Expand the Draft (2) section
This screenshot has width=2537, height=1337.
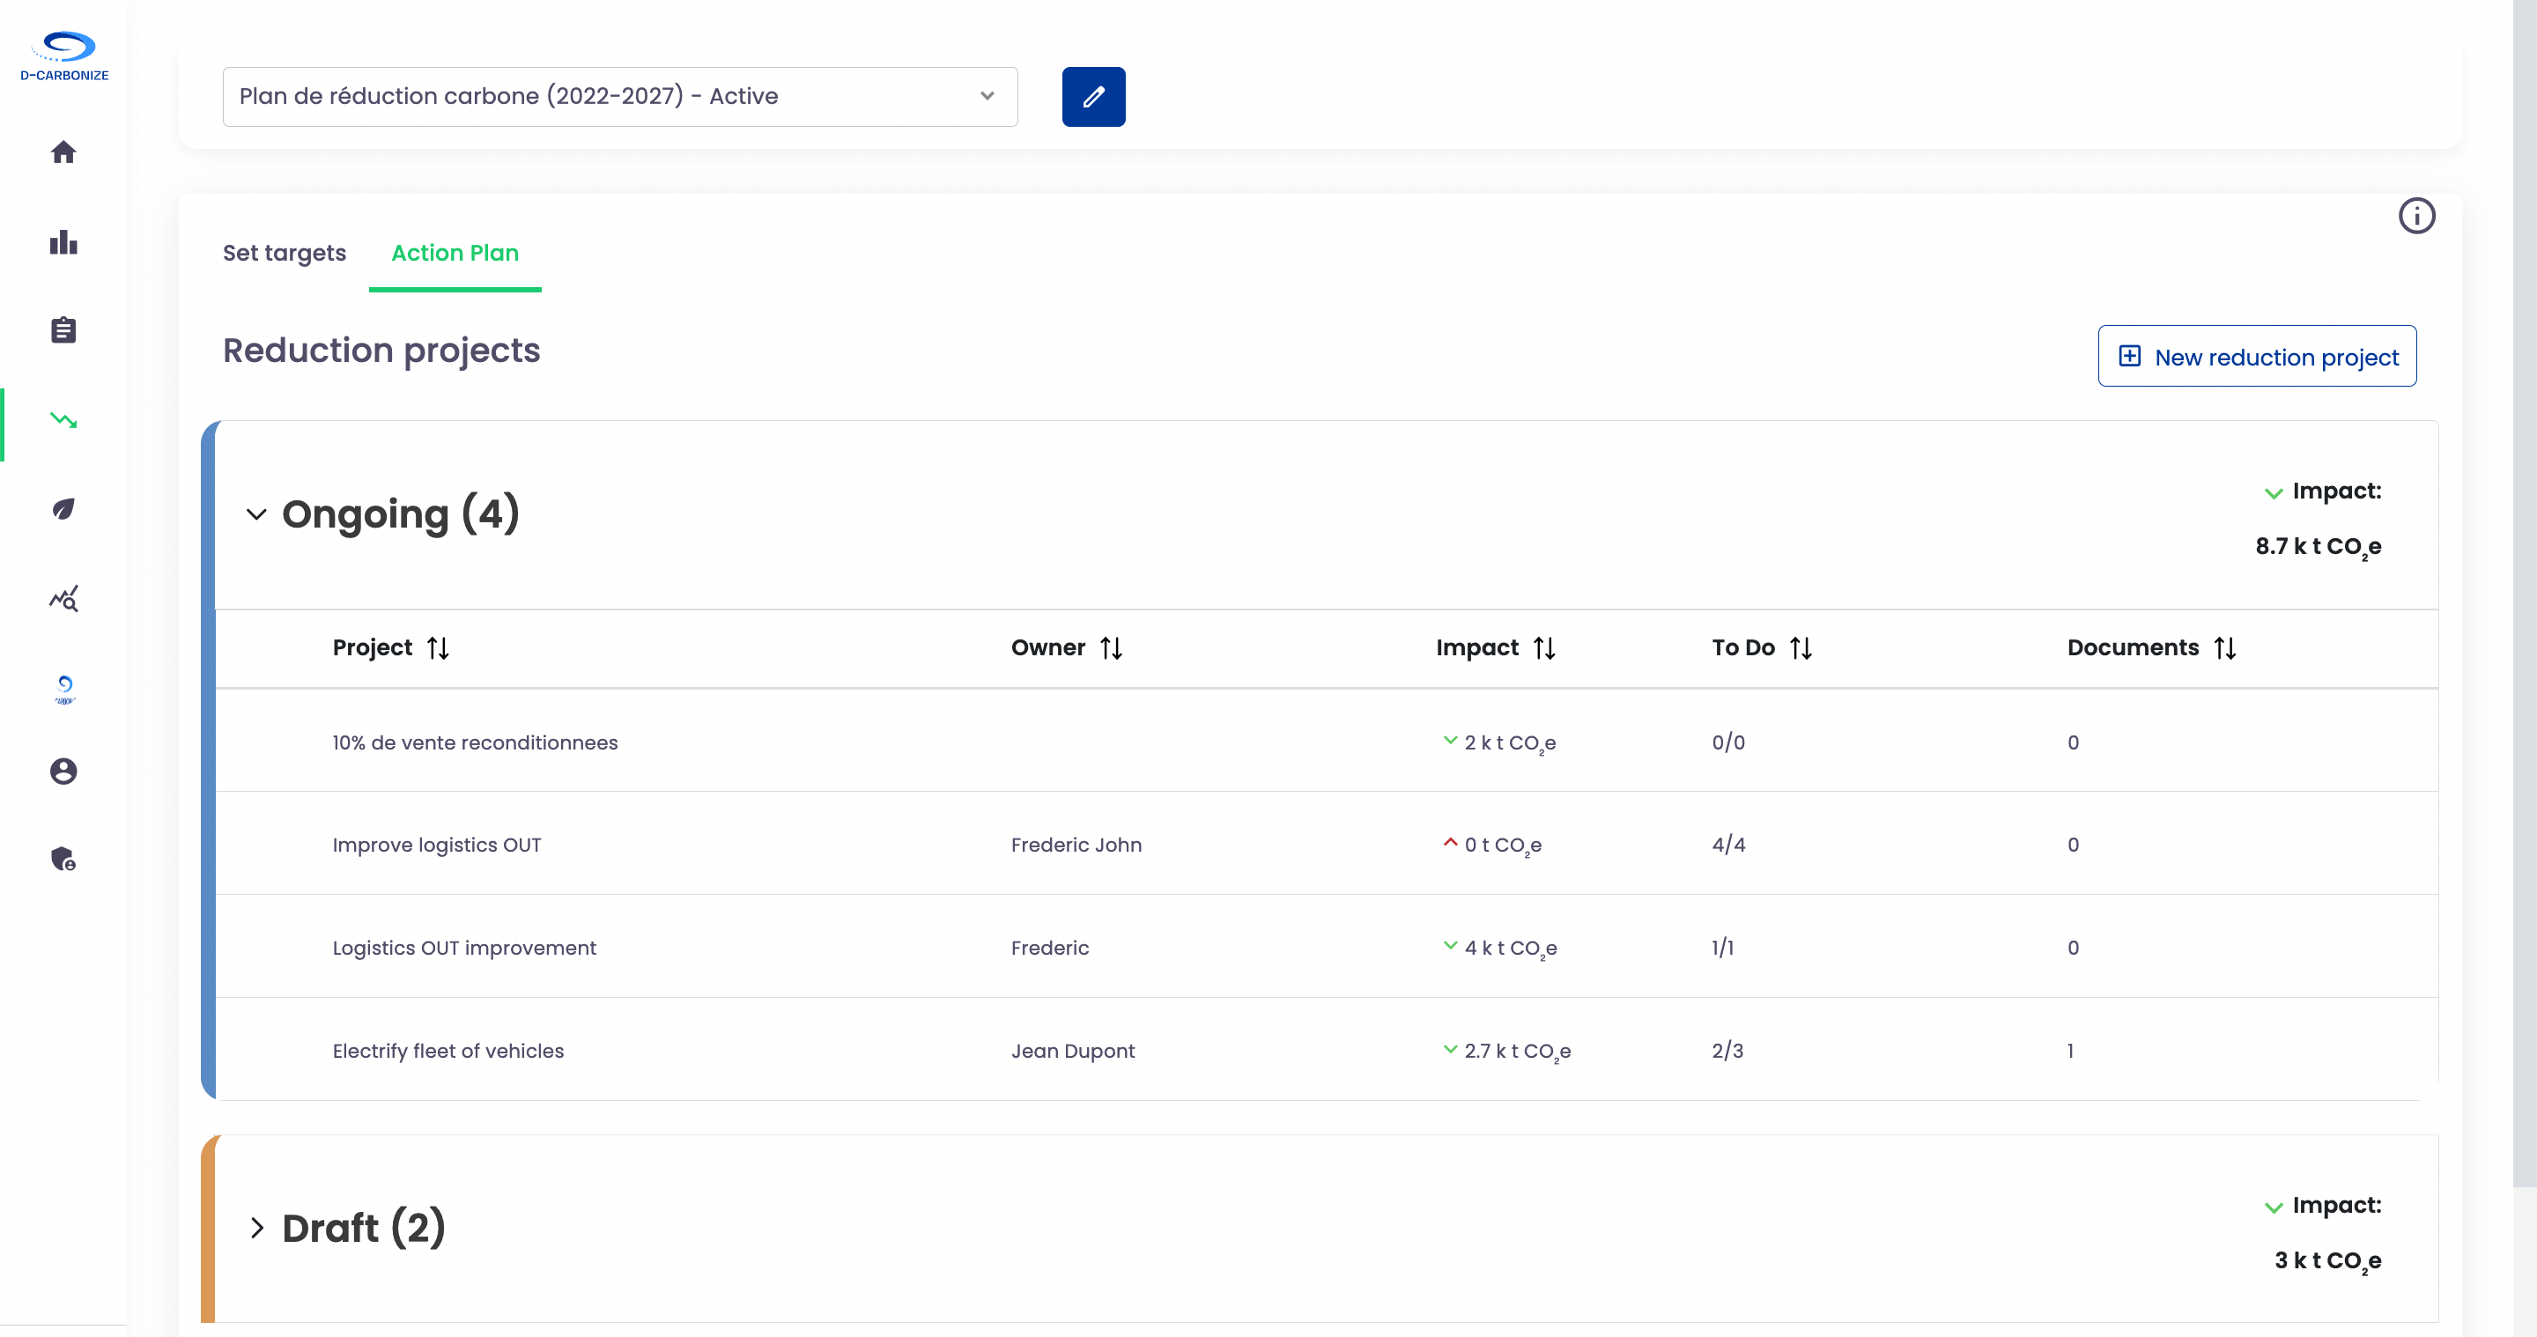[x=256, y=1228]
